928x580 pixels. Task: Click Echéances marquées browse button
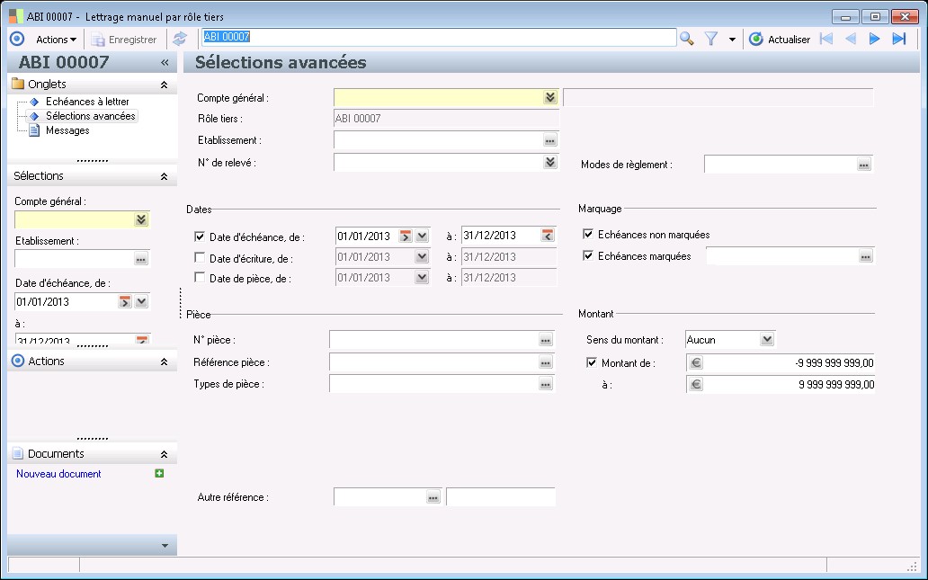click(866, 256)
